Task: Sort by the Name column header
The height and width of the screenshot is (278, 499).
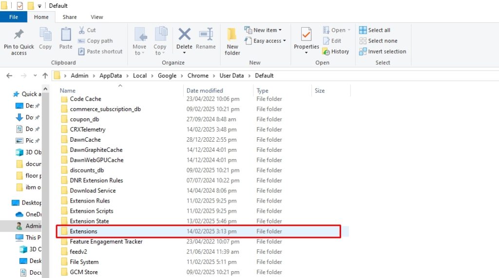Action: pyautogui.click(x=68, y=91)
